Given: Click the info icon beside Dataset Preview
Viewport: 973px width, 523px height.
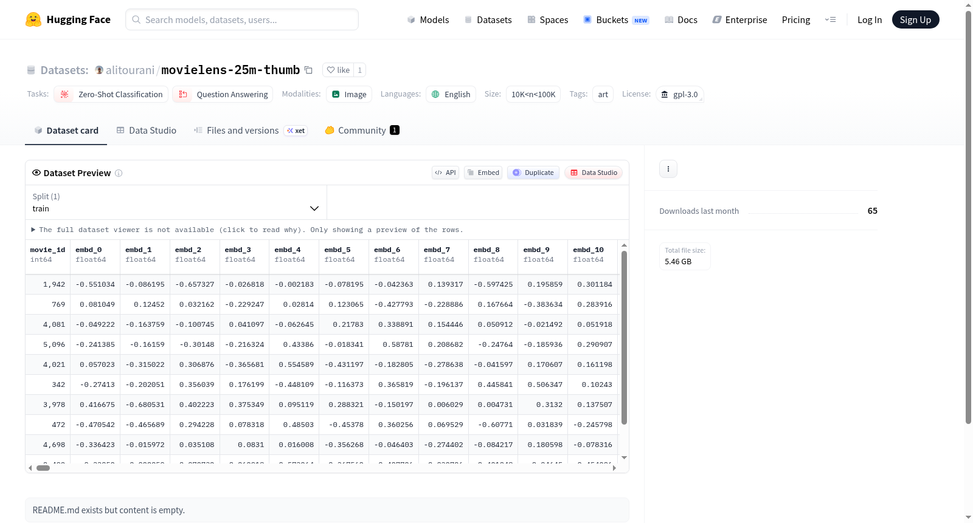Looking at the screenshot, I should [x=119, y=173].
